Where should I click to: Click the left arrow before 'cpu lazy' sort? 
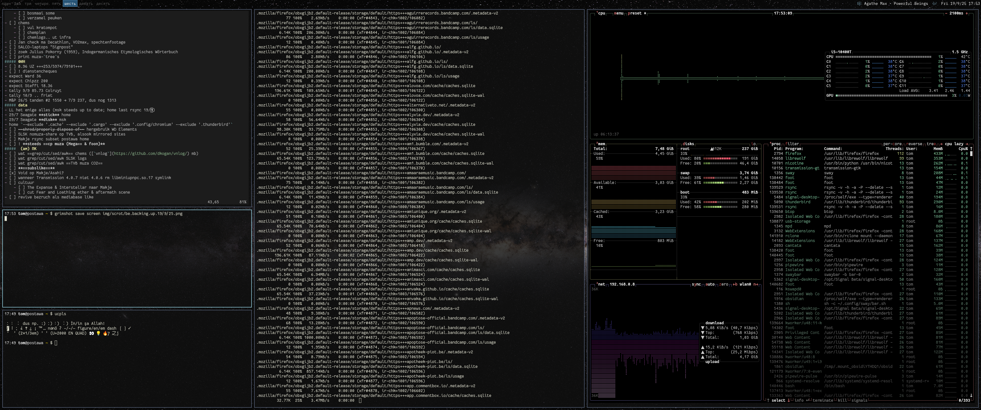(942, 144)
